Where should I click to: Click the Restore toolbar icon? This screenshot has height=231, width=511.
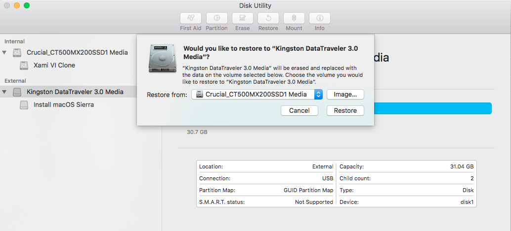pyautogui.click(x=268, y=18)
